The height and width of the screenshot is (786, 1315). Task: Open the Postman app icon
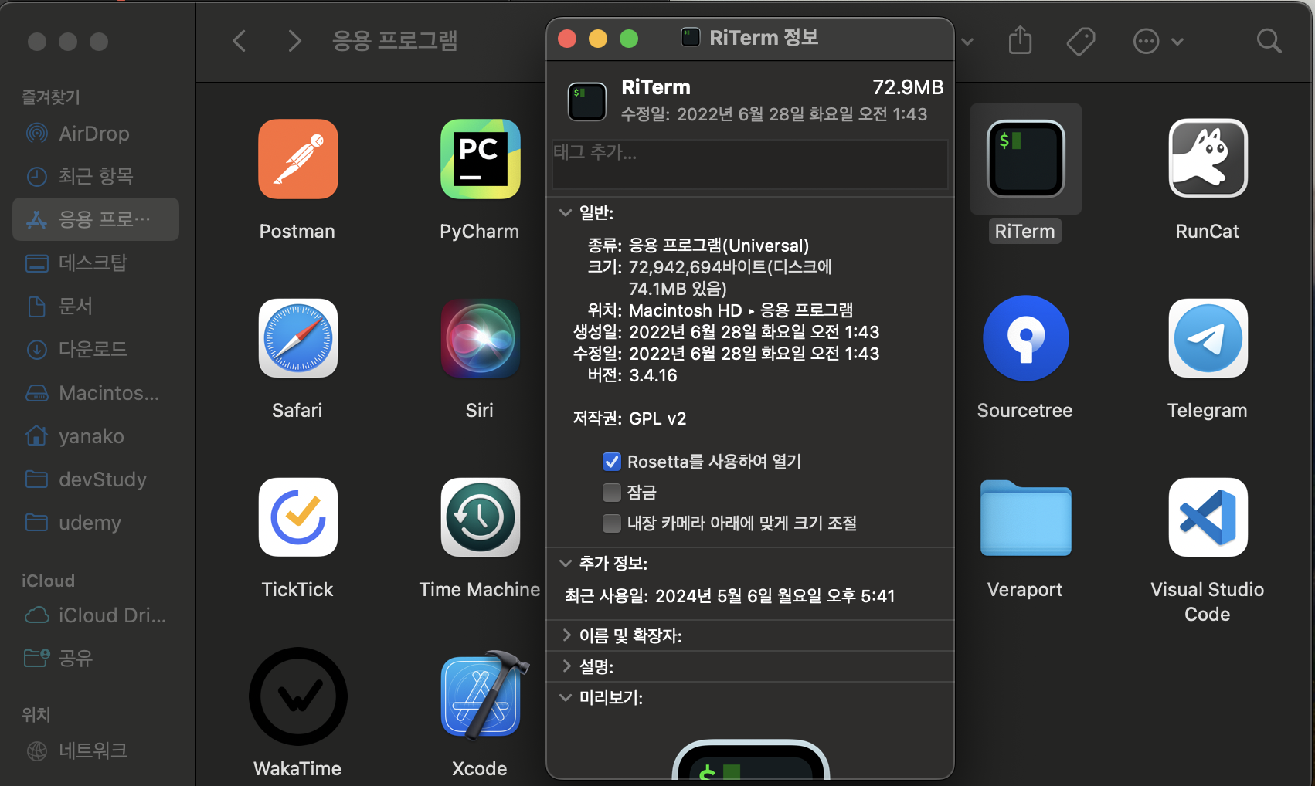297,159
